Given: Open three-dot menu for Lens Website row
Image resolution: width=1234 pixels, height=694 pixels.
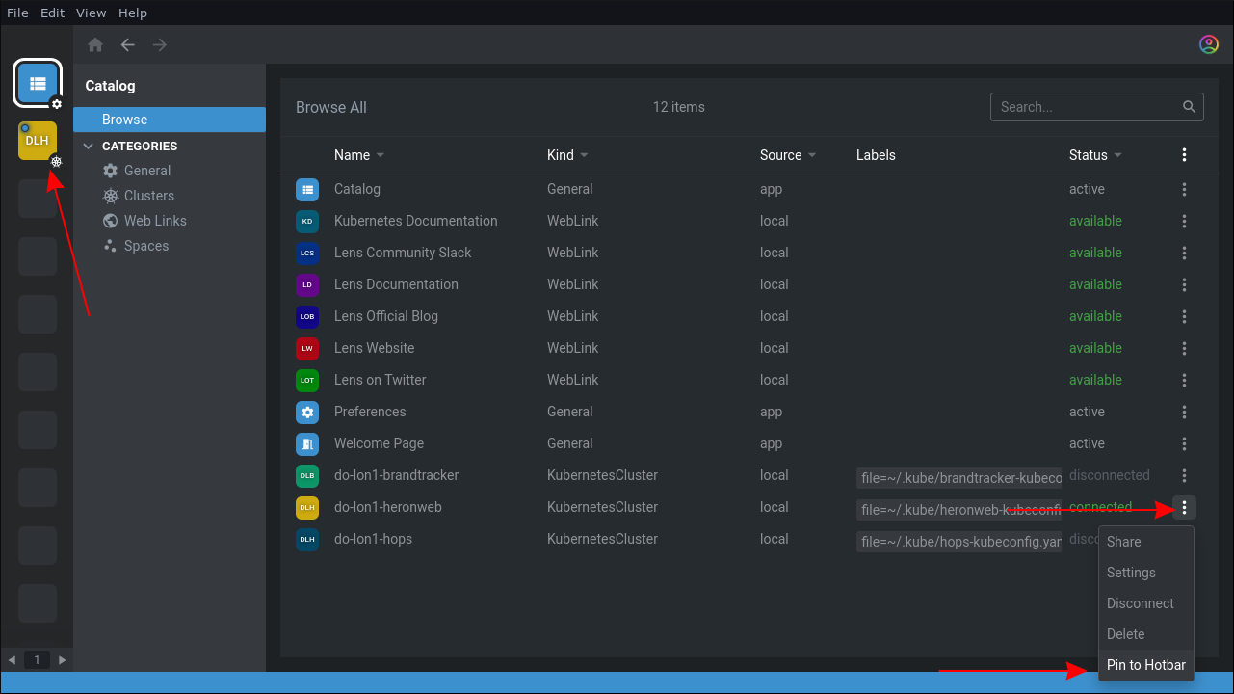Looking at the screenshot, I should 1184,348.
